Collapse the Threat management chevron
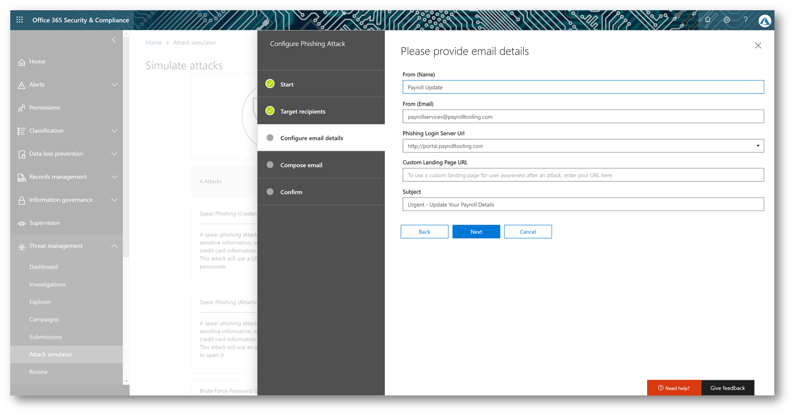Image resolution: width=795 pixels, height=416 pixels. click(x=114, y=246)
